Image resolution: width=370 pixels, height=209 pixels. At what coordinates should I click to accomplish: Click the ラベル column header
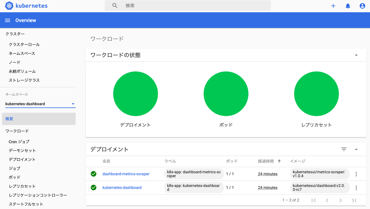170,161
